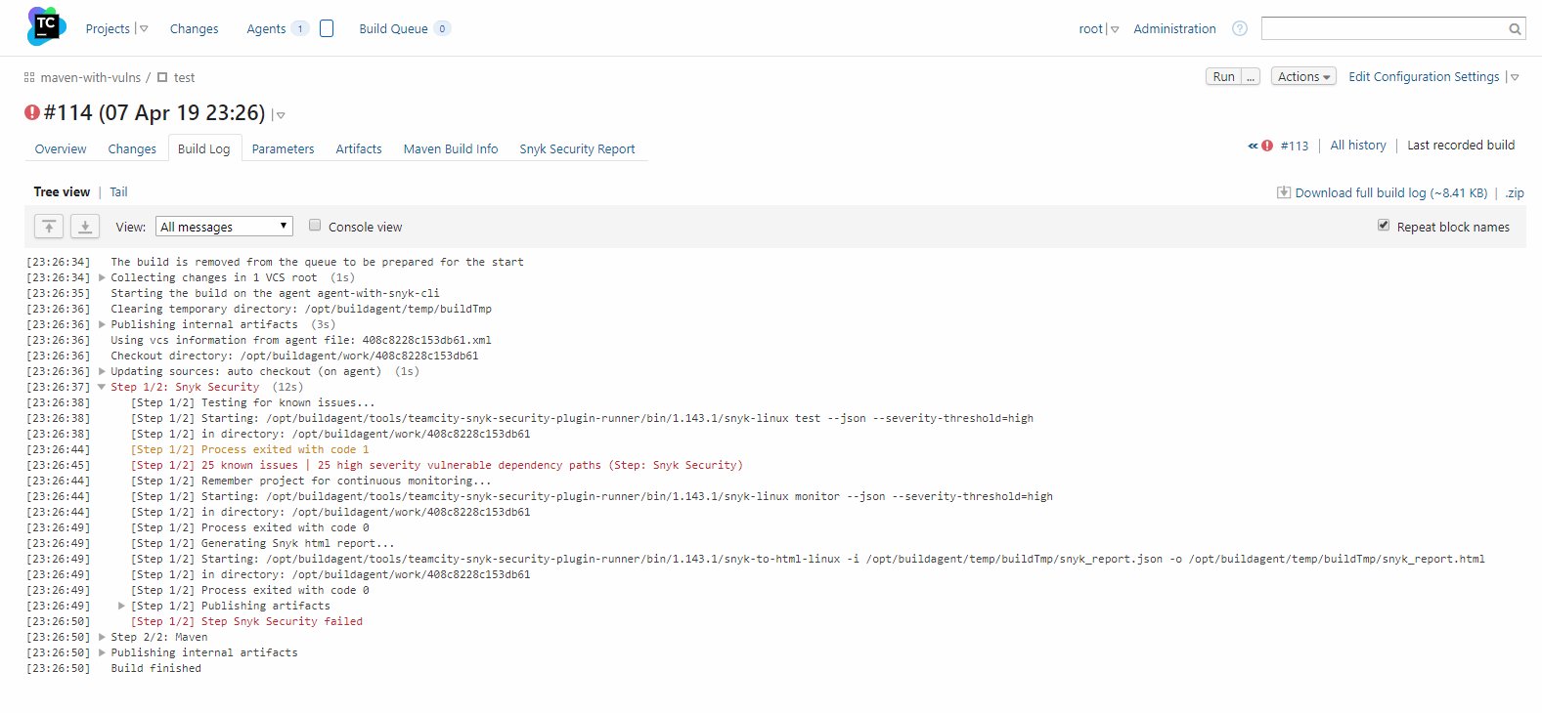Expand the Collecting changes in 1 VCS root block

click(x=102, y=277)
